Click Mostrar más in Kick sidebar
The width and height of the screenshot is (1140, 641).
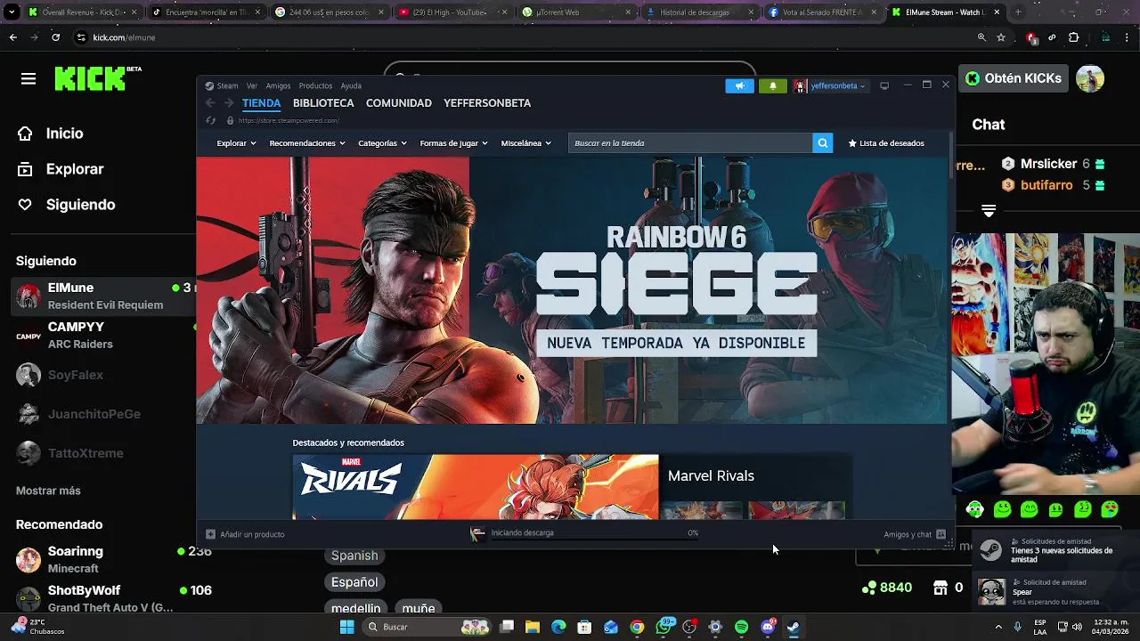pyautogui.click(x=48, y=491)
